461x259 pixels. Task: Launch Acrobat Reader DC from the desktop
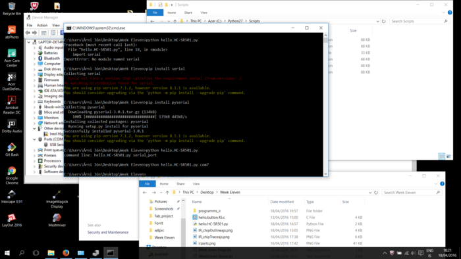tap(12, 105)
